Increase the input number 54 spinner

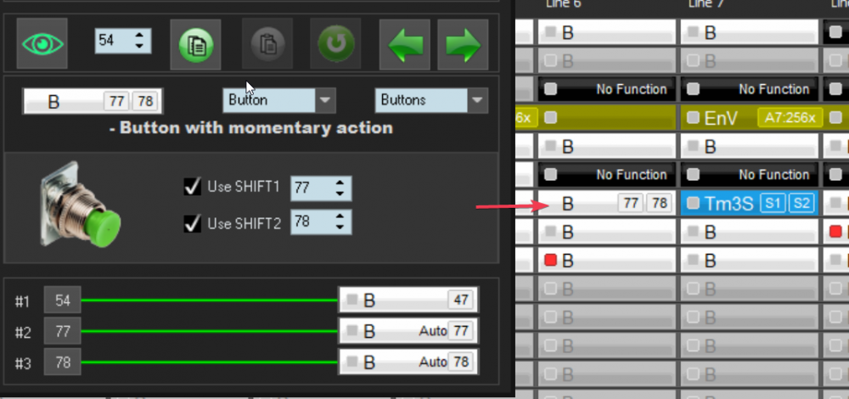[140, 35]
